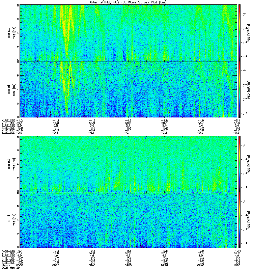The width and height of the screenshot is (253, 270).
Task: Click the 0920 time tick label
Action: pyautogui.click(x=164, y=265)
